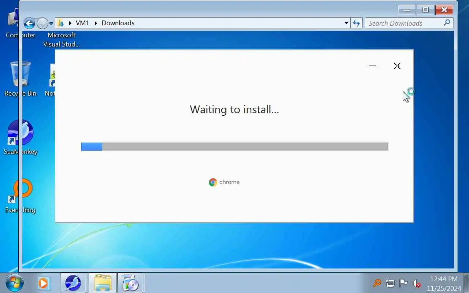The image size is (469, 293).
Task: Click the folder icon in address bar
Action: 61,23
